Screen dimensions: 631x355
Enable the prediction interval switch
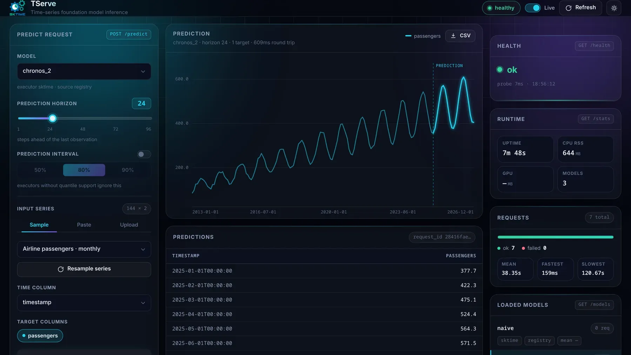144,154
